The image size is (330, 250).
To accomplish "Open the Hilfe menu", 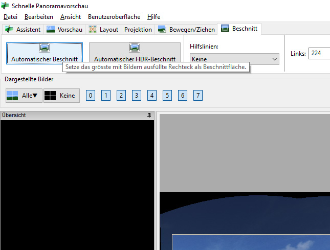I will [153, 17].
